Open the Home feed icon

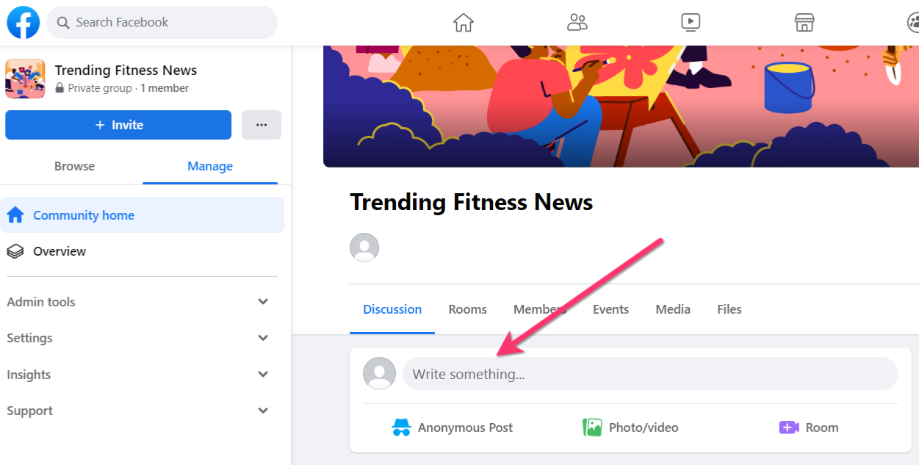[x=464, y=22]
